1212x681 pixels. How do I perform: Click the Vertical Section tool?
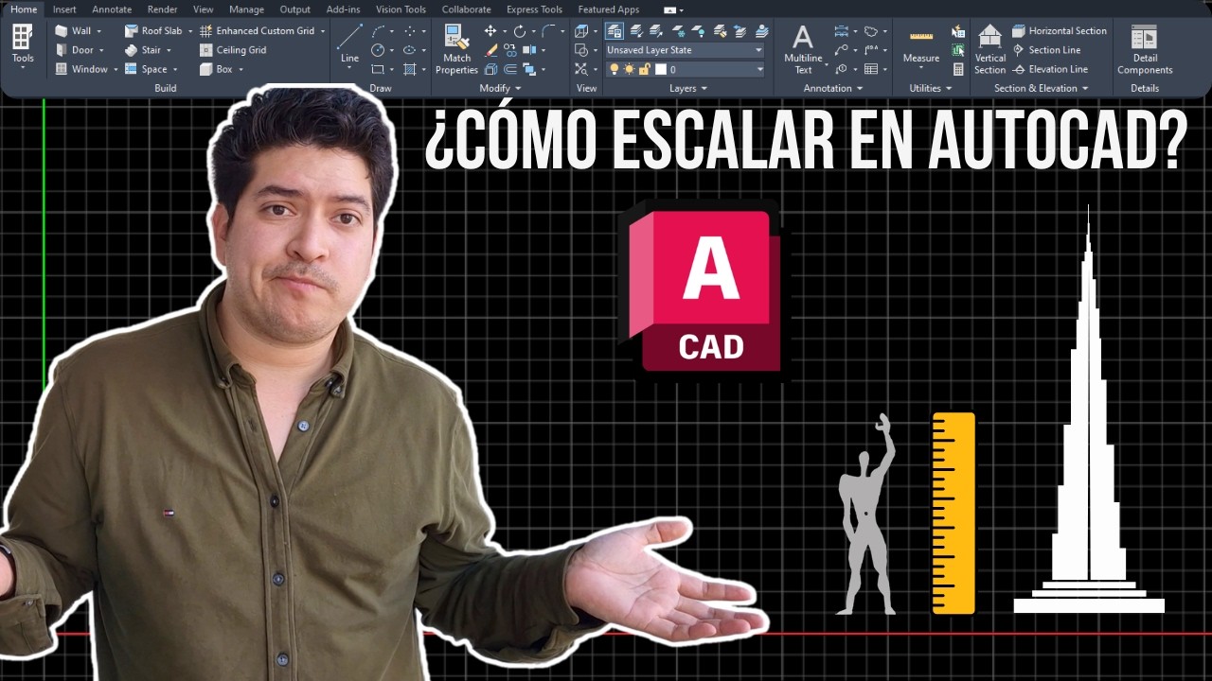[989, 49]
